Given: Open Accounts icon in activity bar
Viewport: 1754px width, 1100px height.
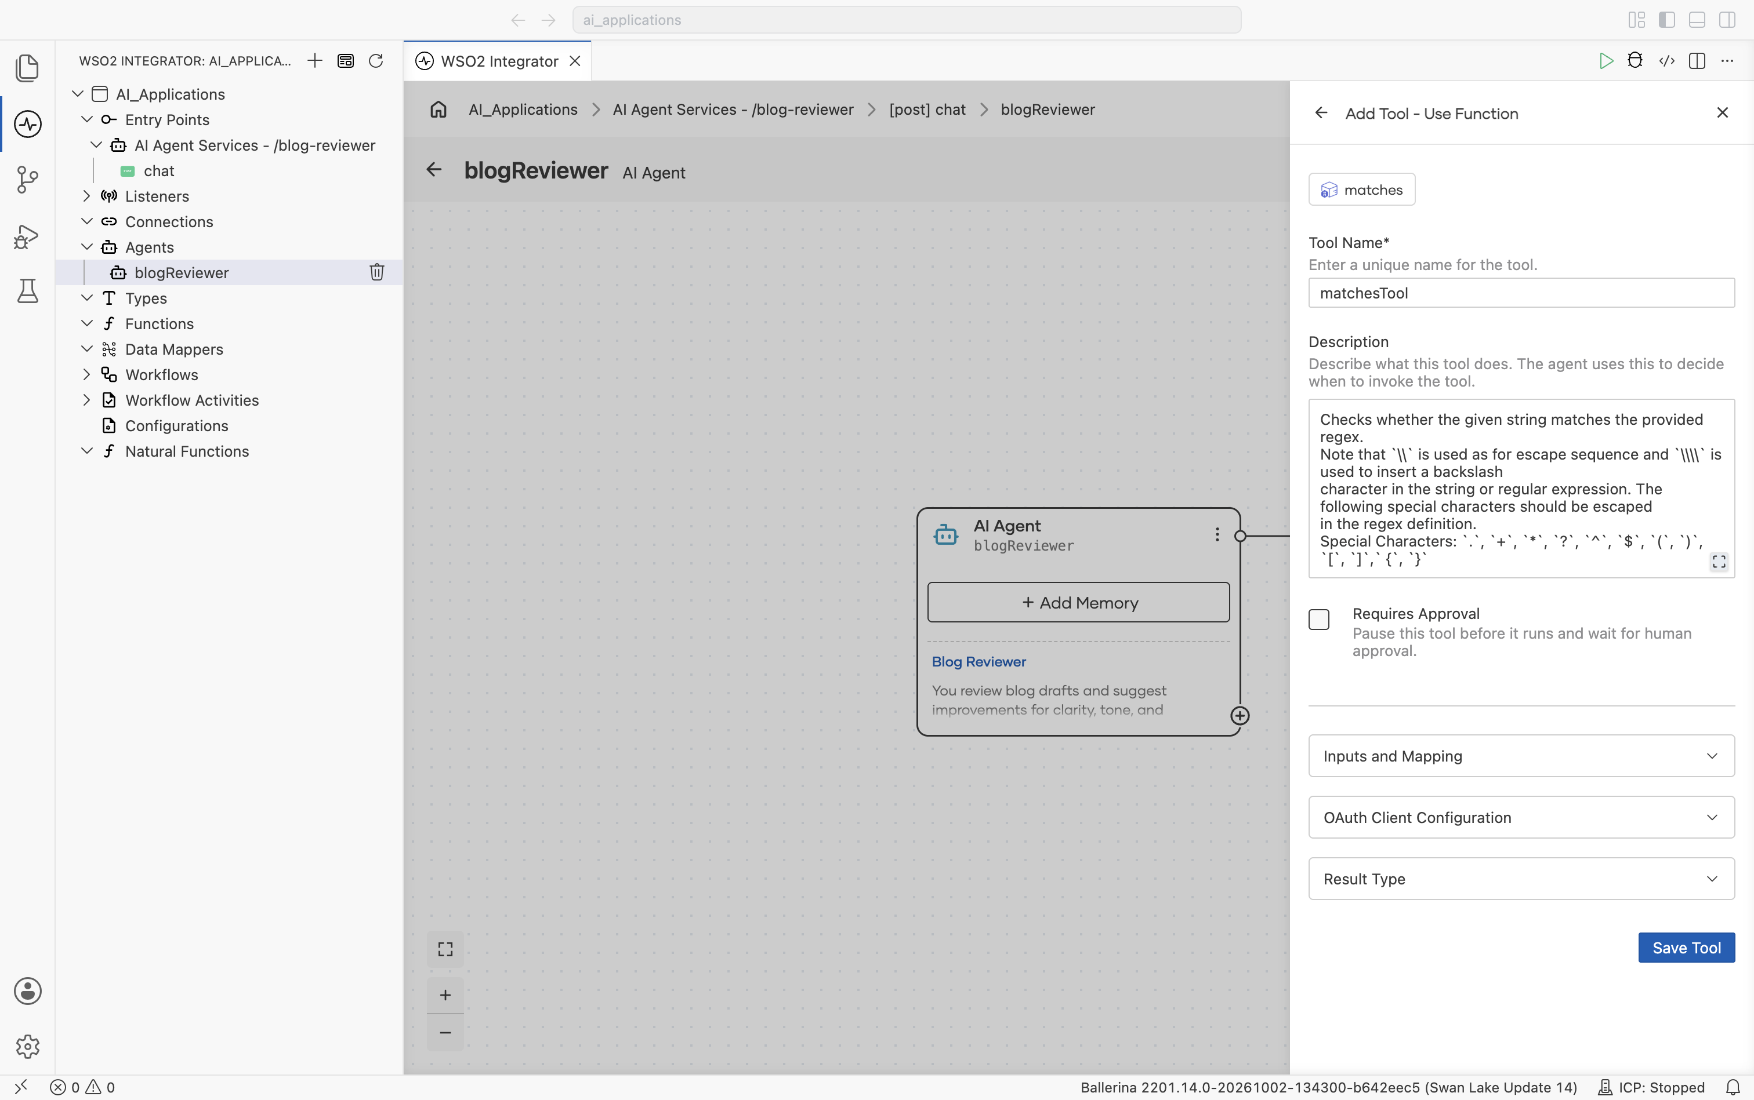Looking at the screenshot, I should coord(28,991).
